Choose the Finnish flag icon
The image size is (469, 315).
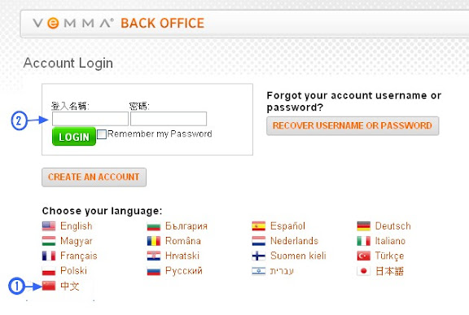tap(259, 256)
